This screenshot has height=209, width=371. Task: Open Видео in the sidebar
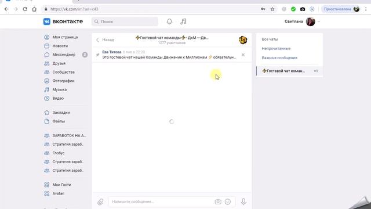point(54,98)
